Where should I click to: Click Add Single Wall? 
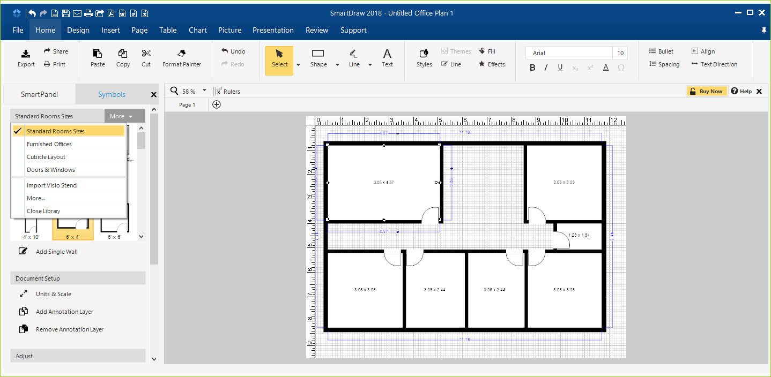click(56, 252)
